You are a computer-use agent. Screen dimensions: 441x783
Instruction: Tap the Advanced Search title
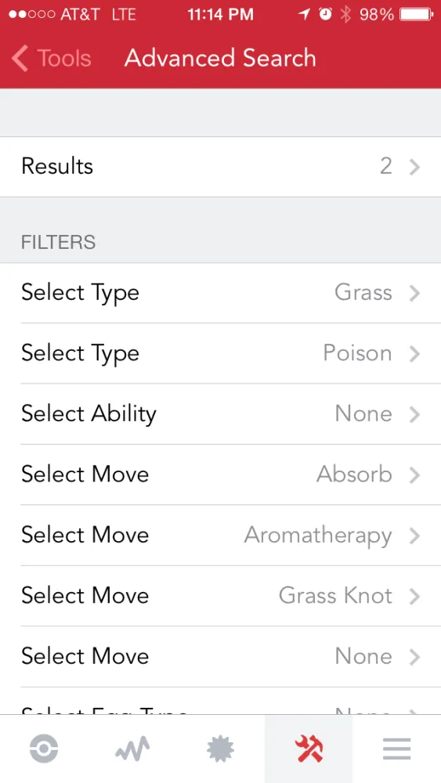[220, 59]
